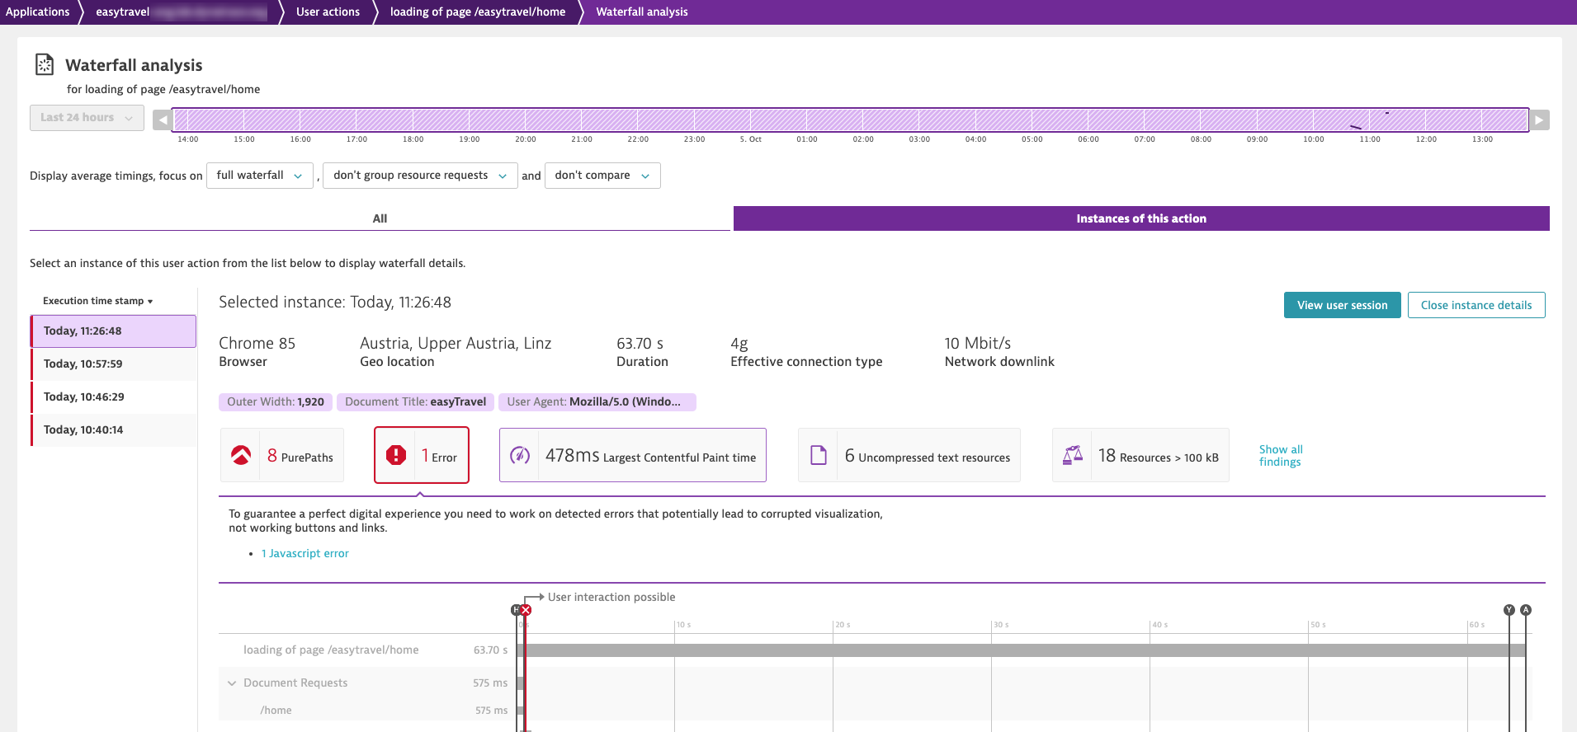Image resolution: width=1577 pixels, height=732 pixels.
Task: Go to Applications breadcrumb
Action: [38, 12]
